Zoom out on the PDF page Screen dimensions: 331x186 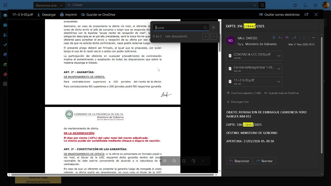pos(174,161)
